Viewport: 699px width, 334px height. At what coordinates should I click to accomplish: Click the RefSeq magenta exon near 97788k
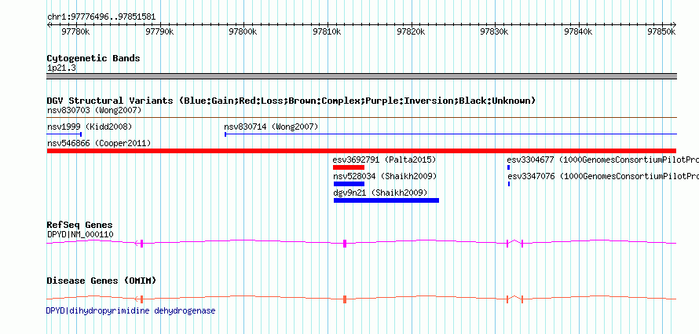tap(141, 243)
